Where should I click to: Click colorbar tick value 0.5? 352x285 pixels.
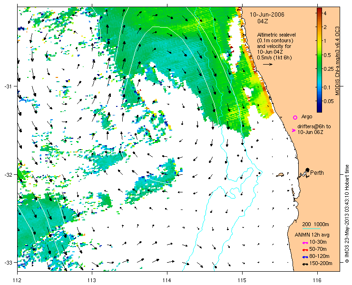pyautogui.click(x=327, y=55)
